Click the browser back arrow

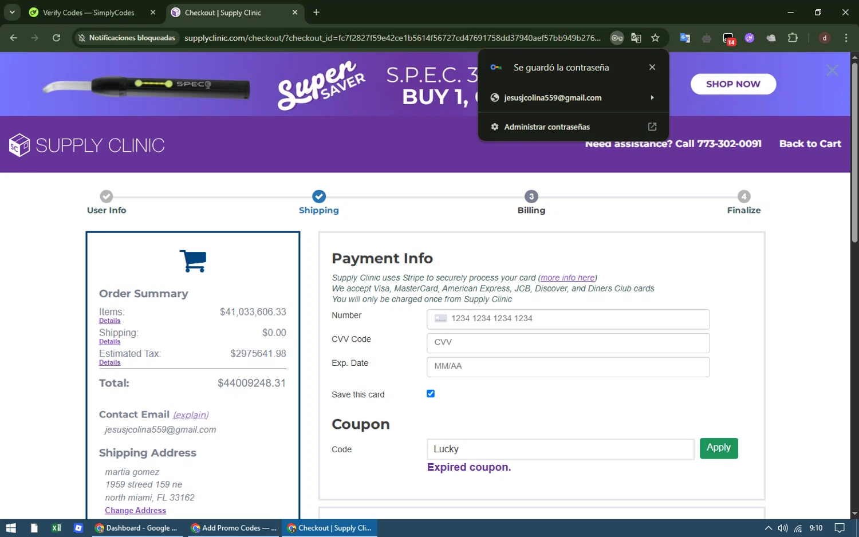[x=14, y=38]
